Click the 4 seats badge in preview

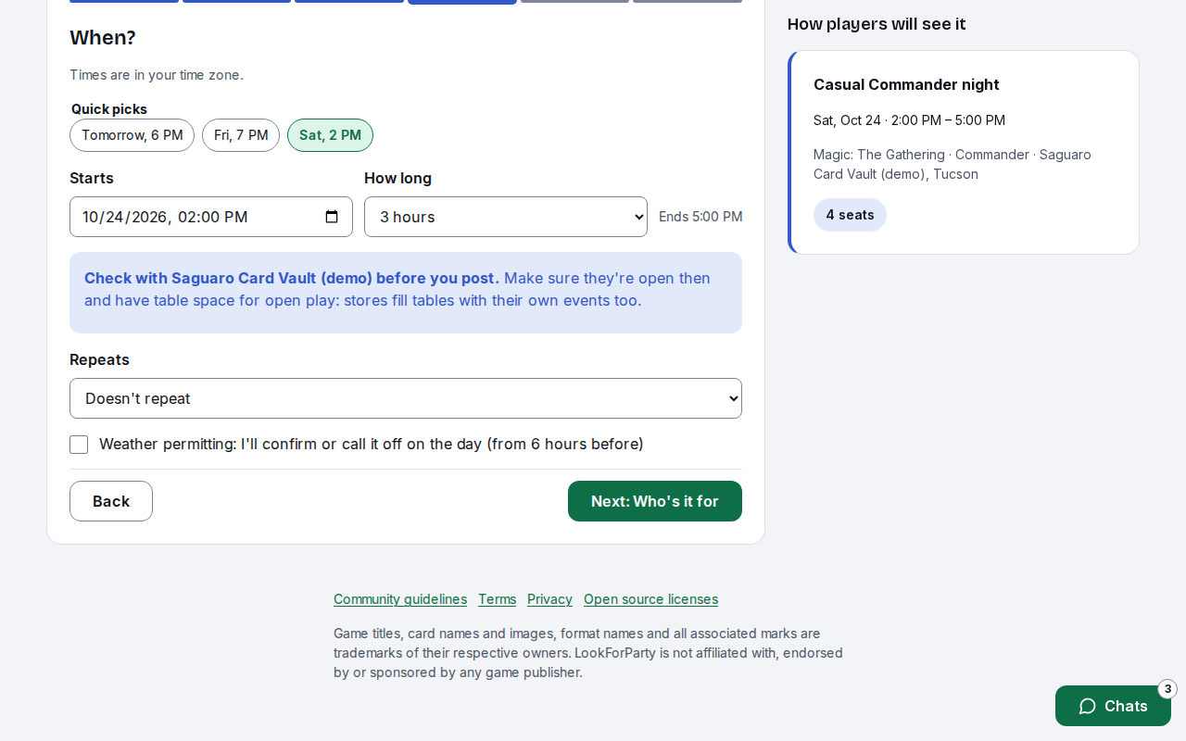click(x=850, y=215)
